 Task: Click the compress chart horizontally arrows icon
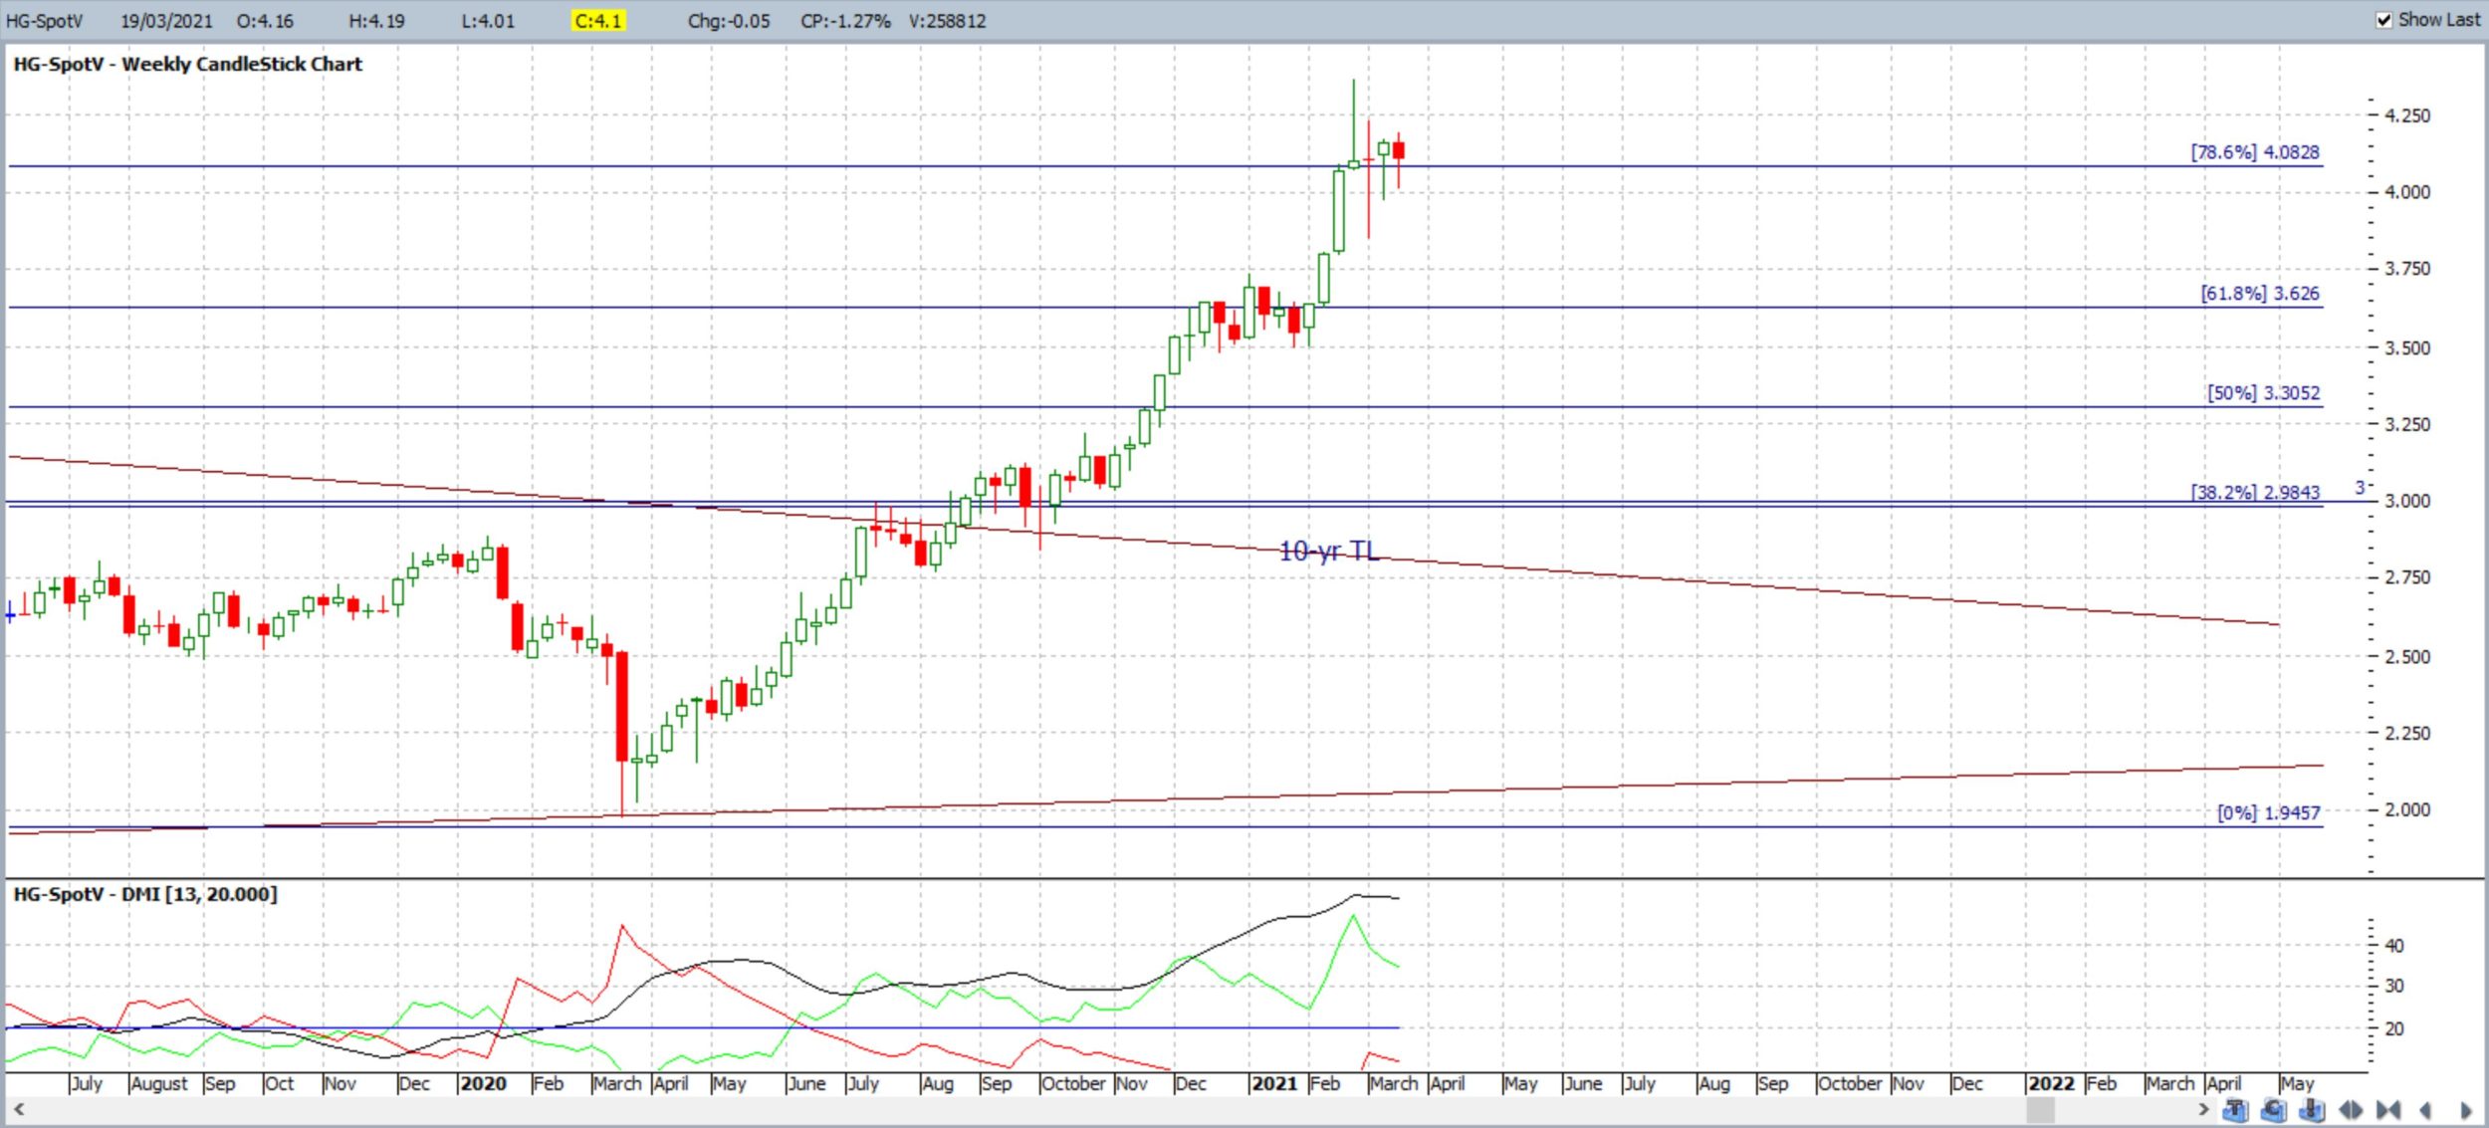click(x=2388, y=1109)
